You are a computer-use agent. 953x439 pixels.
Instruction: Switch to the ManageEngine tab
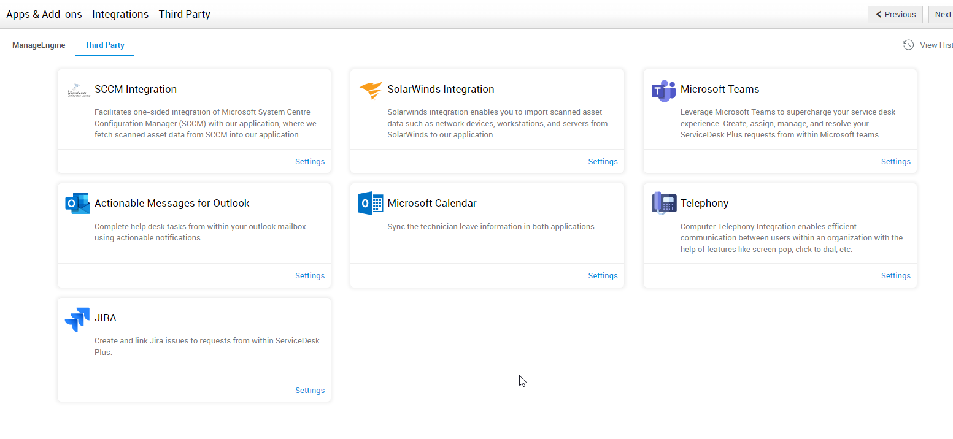39,45
